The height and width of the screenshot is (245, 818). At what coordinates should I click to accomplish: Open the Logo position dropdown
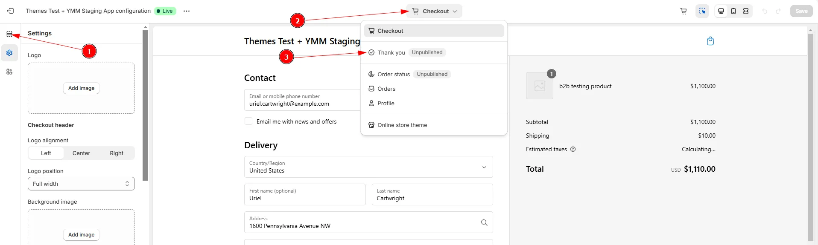[x=81, y=184]
